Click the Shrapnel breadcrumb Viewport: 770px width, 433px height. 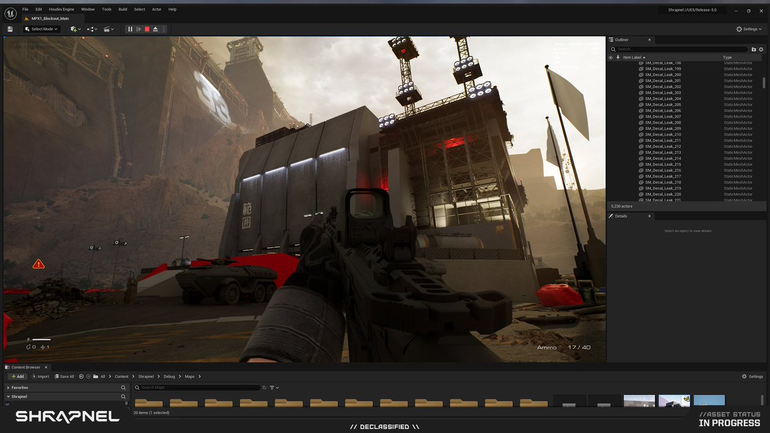[x=146, y=377]
